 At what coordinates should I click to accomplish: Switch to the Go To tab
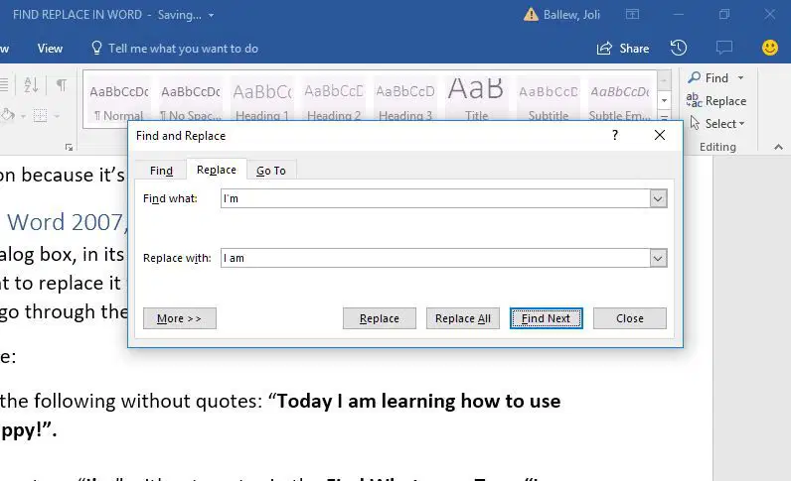[271, 171]
